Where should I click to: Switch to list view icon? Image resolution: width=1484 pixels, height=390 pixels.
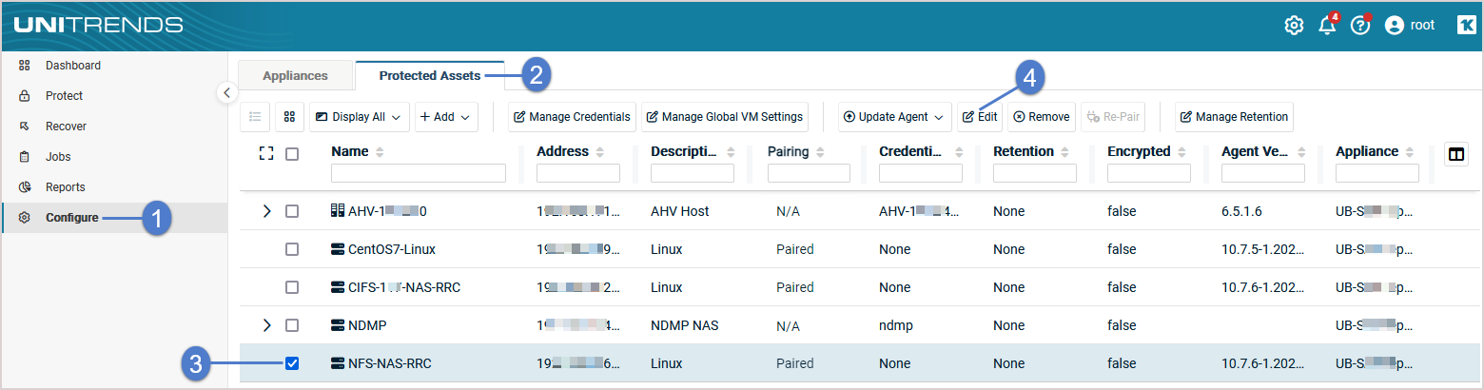[x=255, y=117]
